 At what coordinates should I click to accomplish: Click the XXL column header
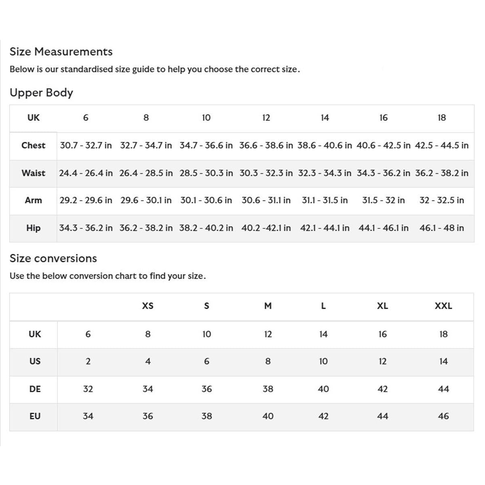pyautogui.click(x=443, y=306)
